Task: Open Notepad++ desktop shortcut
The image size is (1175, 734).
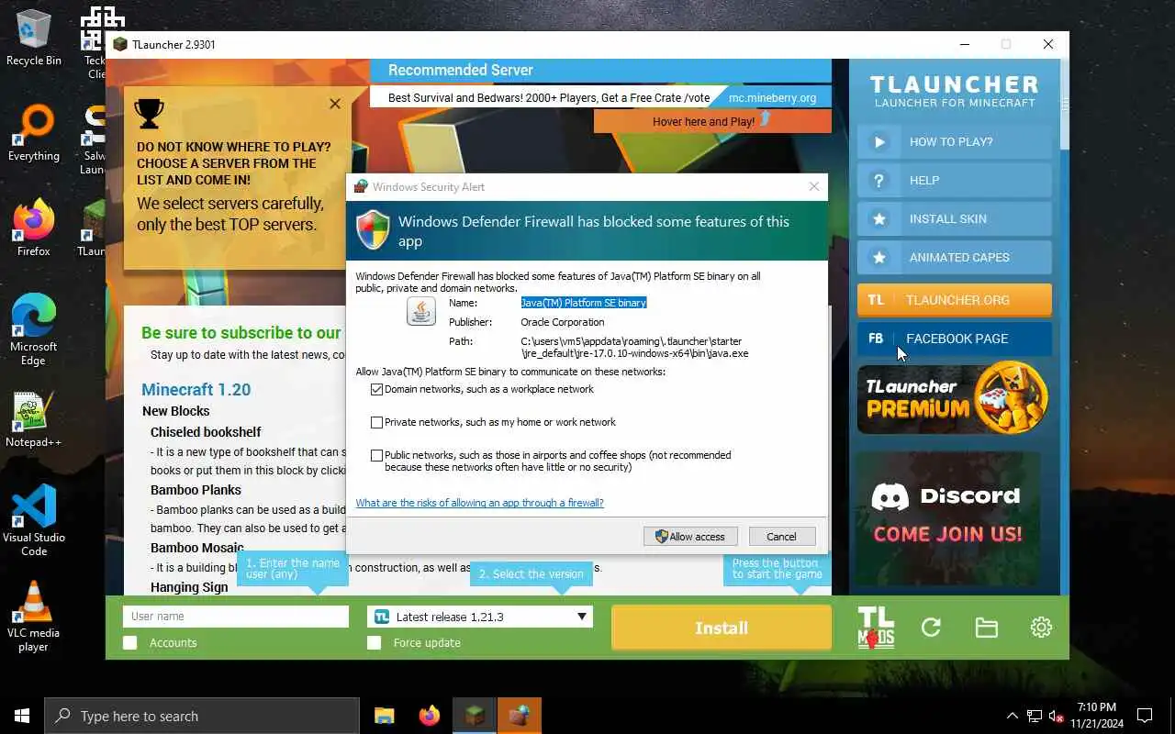Action: coord(34,419)
